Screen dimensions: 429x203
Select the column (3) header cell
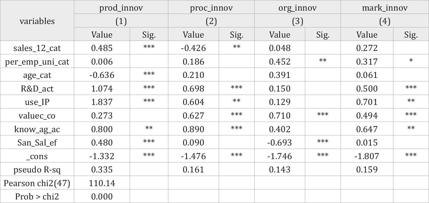tap(297, 21)
